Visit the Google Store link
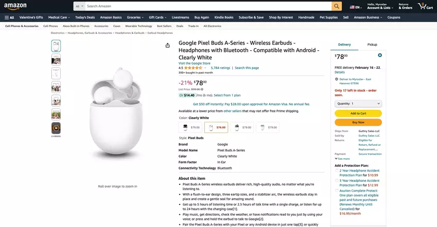437x227 pixels. 194,63
